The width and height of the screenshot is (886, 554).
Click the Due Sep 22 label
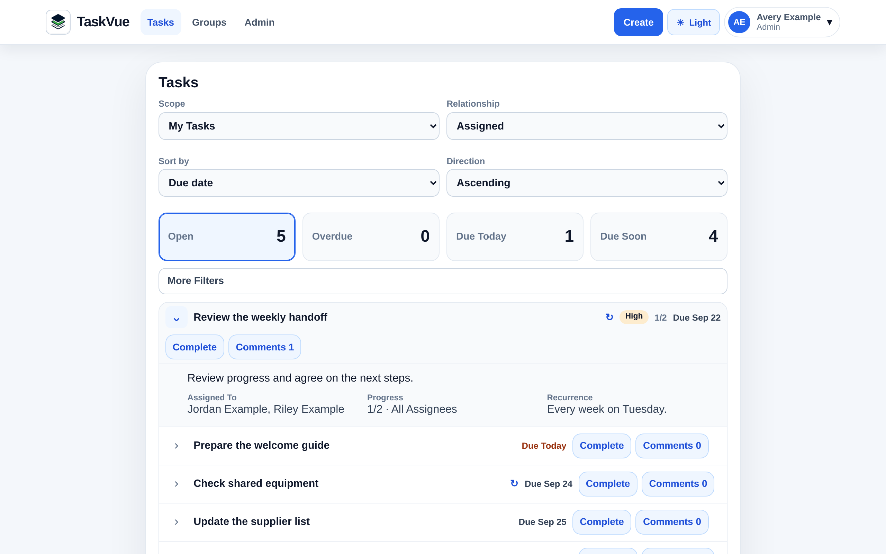point(696,318)
